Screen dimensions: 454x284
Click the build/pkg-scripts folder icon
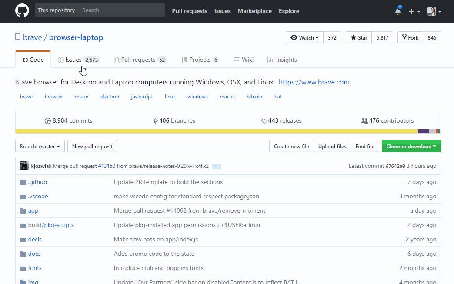click(23, 225)
